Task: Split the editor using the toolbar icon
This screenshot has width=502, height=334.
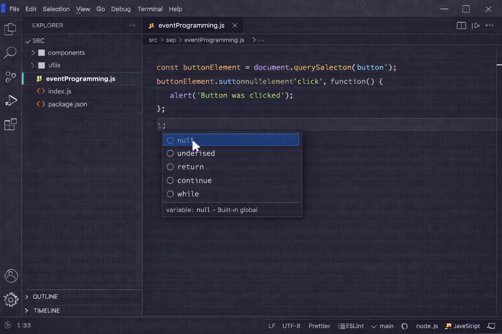Action: (461, 25)
